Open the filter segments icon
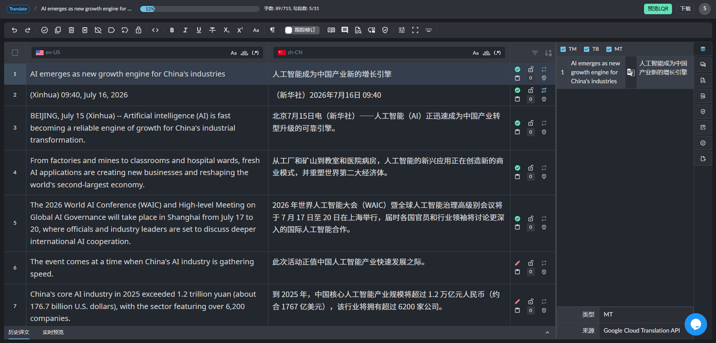The height and width of the screenshot is (343, 716). coord(535,53)
